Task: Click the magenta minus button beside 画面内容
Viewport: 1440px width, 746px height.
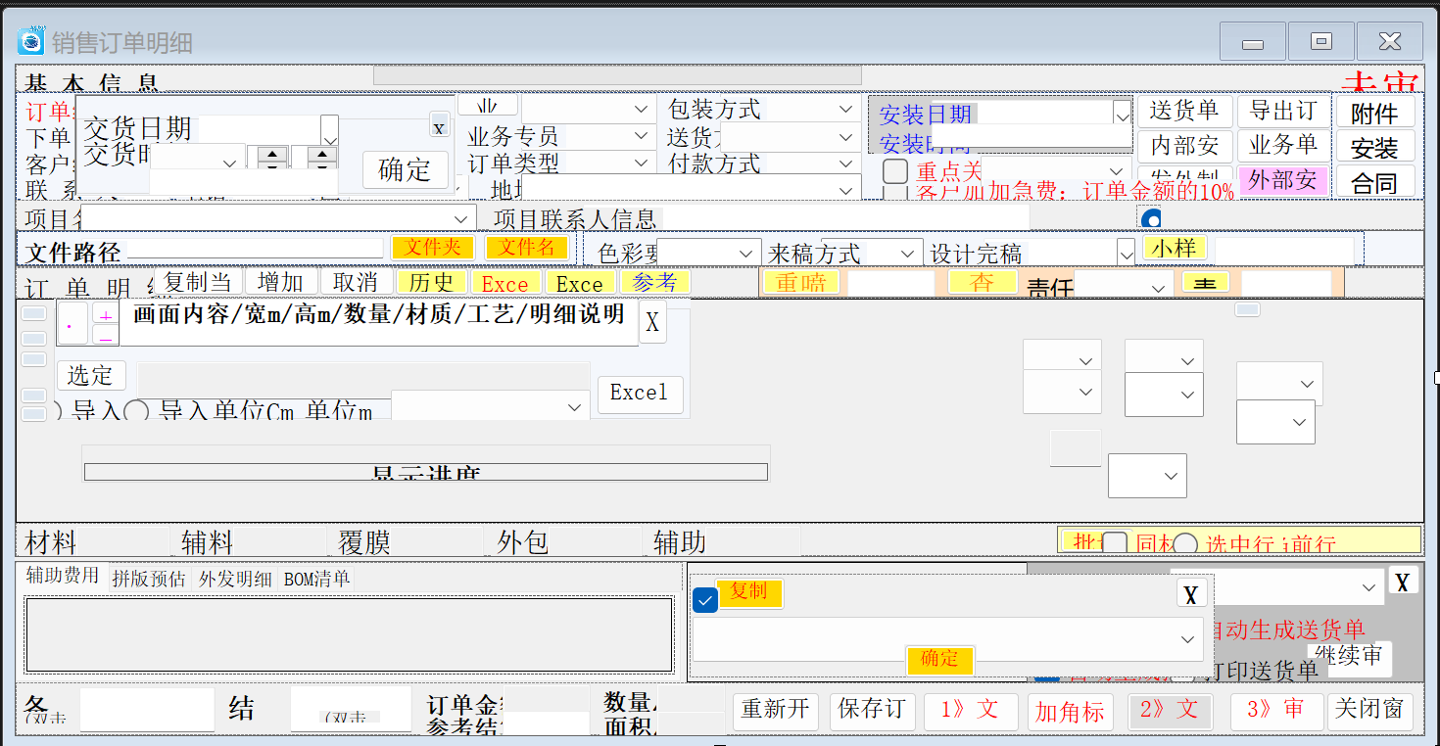Action: (x=106, y=335)
